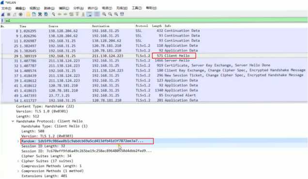Select packet 37 New Session Ticket row
The height and width of the screenshot is (179, 308).
[x=154, y=76]
